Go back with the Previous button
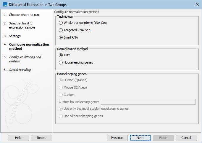Screen dimensions: 202x143 point(117,138)
